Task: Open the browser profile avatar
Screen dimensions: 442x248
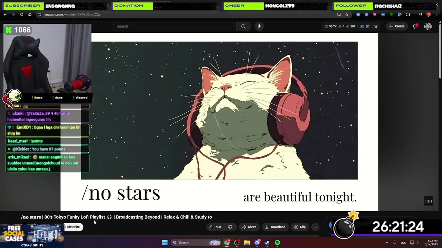Action: 429,14
